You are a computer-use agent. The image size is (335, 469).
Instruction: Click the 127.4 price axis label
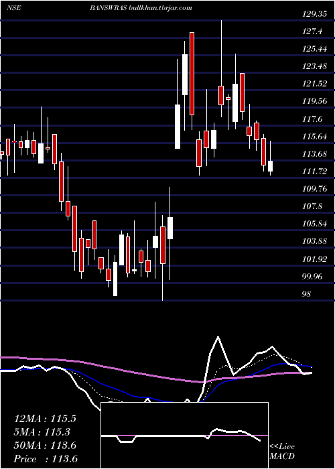click(x=312, y=31)
